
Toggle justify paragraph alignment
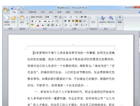(76, 21)
